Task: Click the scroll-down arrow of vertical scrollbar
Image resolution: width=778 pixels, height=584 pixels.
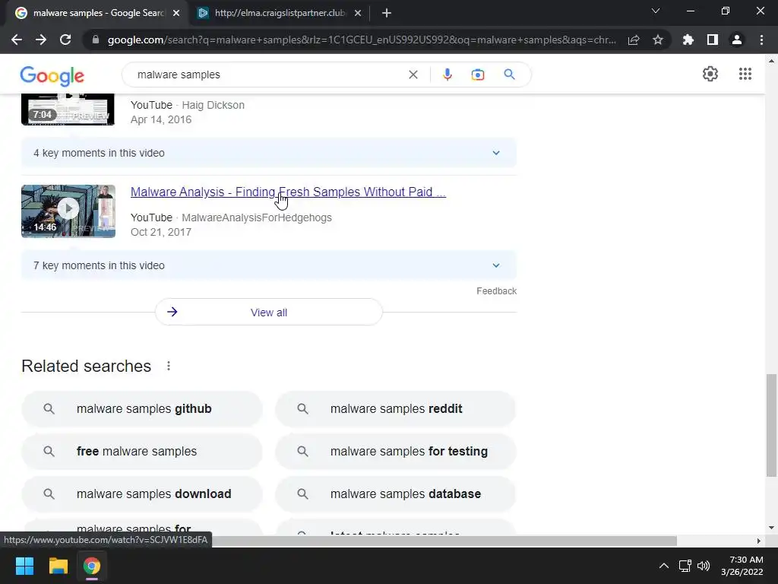Action: tap(771, 528)
